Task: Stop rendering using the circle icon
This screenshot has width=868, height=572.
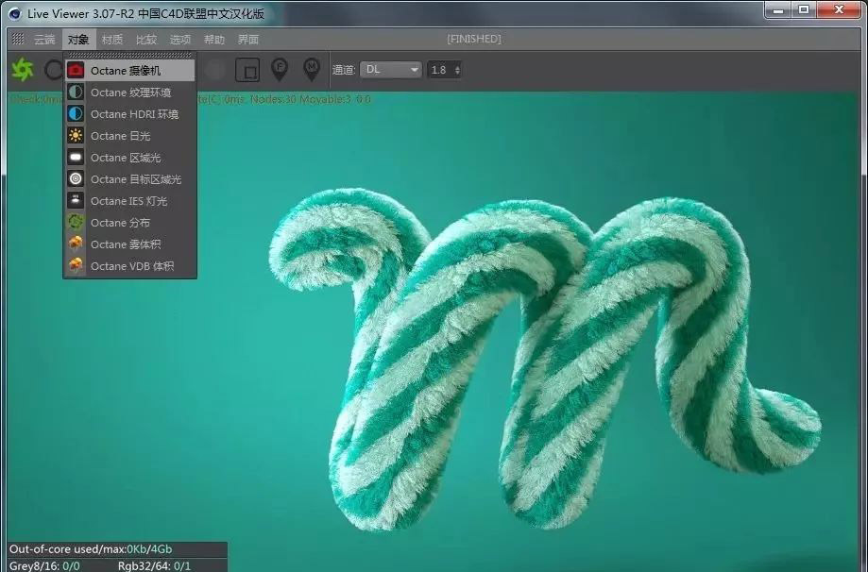Action: 54,69
